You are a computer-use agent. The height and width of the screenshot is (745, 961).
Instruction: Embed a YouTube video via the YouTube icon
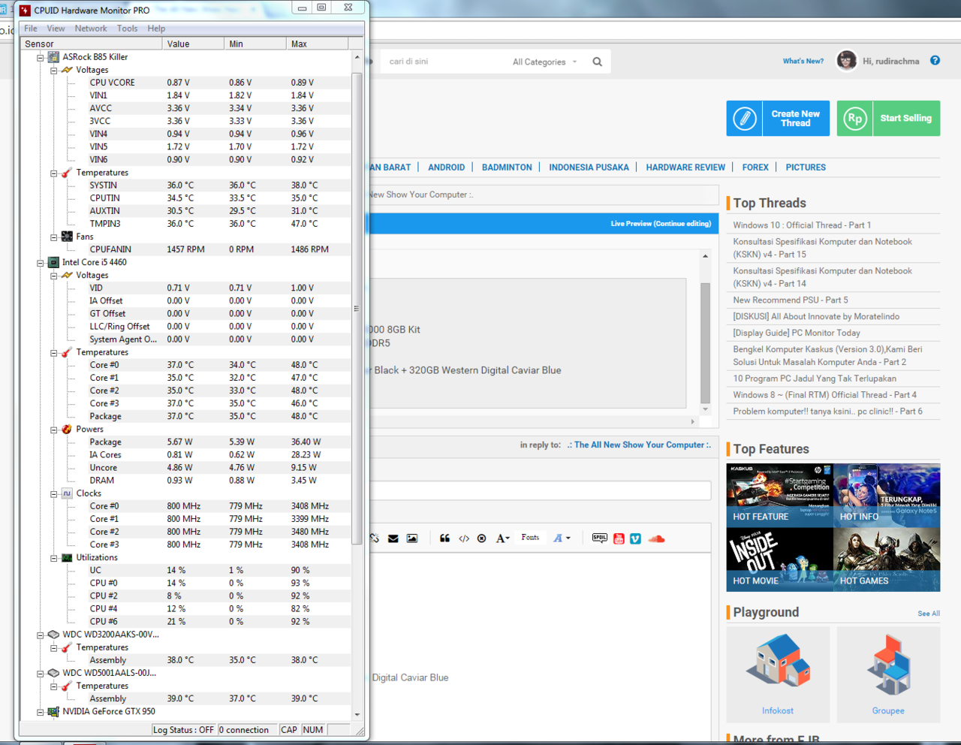click(x=619, y=538)
